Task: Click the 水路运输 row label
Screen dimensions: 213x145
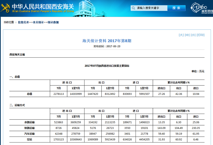Action: pyautogui.click(x=30, y=122)
